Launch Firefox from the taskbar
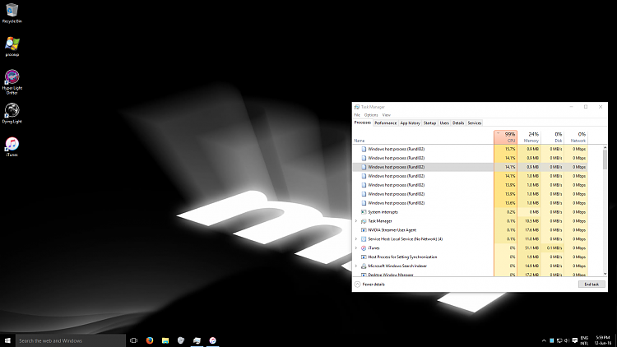This screenshot has width=617, height=347. pos(150,340)
